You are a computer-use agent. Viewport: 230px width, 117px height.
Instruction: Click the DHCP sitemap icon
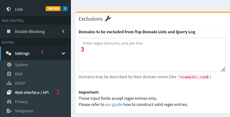[x=9, y=83]
